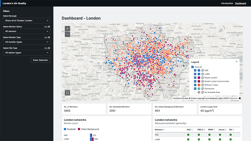Screen dimensions: 251x141
Task: Sort table by NO2 column
Action: [190, 130]
